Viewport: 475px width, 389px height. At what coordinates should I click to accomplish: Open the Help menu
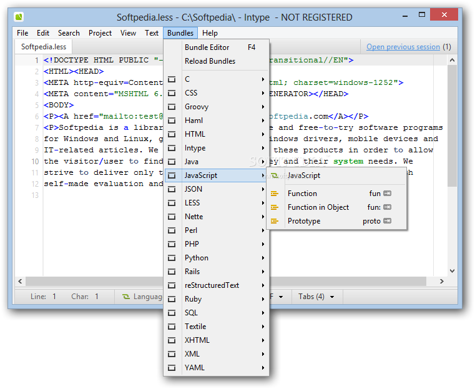point(210,33)
